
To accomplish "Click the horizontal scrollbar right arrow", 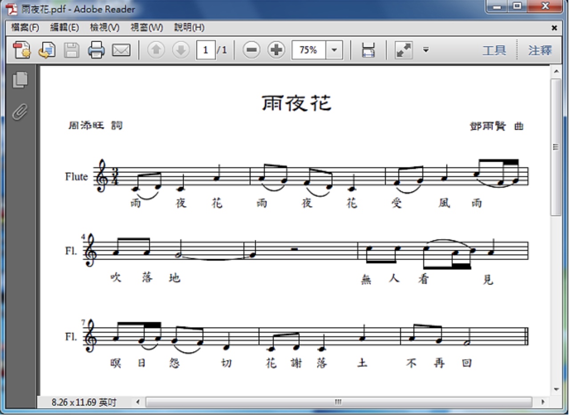I will point(543,402).
